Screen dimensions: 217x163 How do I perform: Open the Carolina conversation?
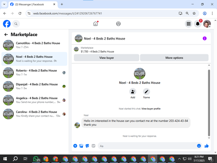coord(34,114)
